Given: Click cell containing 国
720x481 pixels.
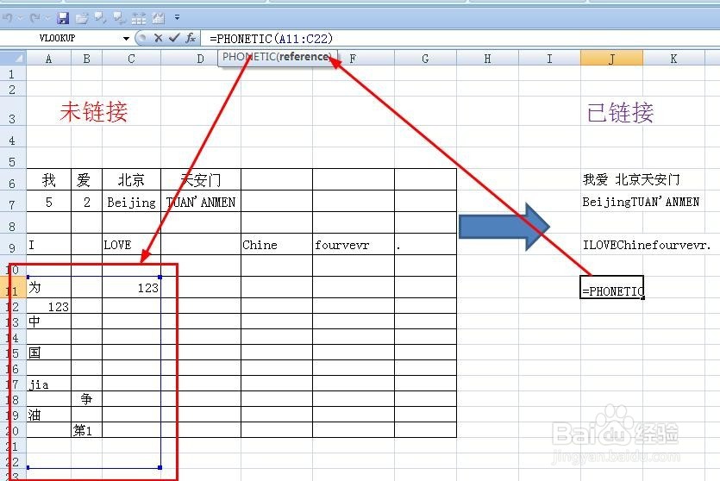Looking at the screenshot, I should [48, 353].
